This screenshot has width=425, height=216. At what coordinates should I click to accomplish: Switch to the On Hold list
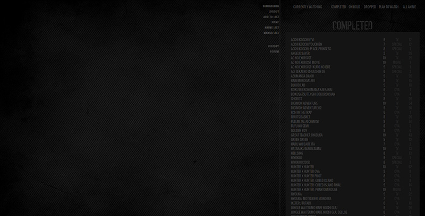(354, 7)
